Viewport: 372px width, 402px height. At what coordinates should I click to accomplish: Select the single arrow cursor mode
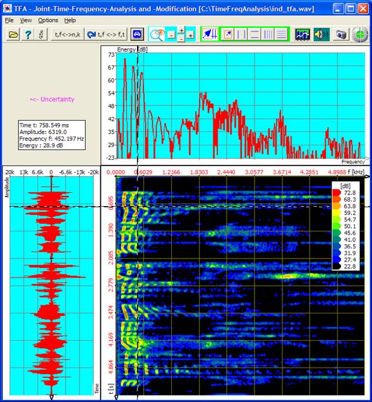point(228,34)
